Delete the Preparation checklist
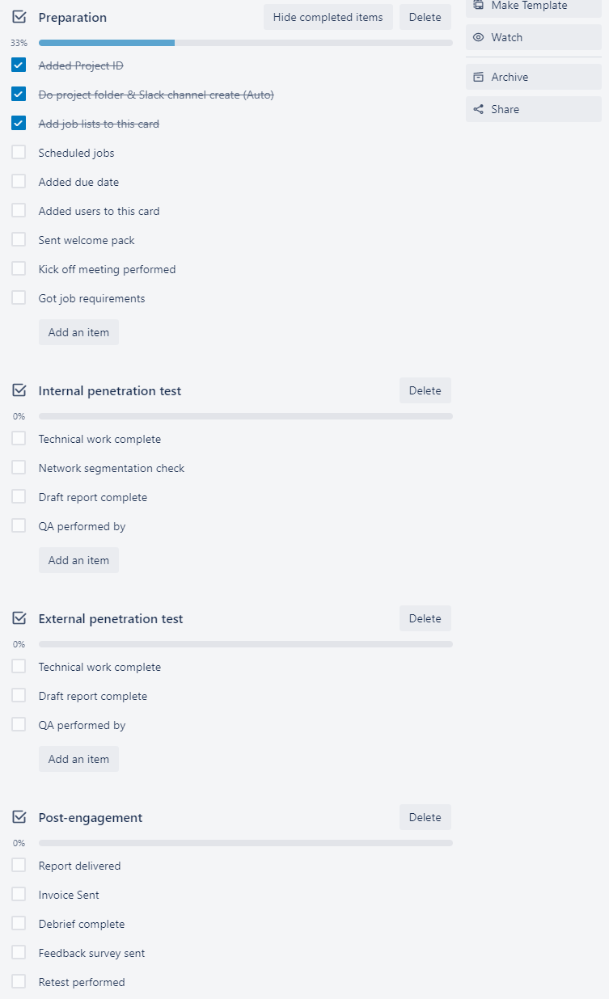This screenshot has height=999, width=609. coord(425,16)
